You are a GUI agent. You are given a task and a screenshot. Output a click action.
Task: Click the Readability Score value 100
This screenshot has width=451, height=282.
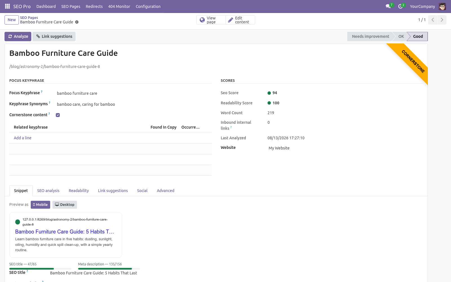pyautogui.click(x=276, y=103)
